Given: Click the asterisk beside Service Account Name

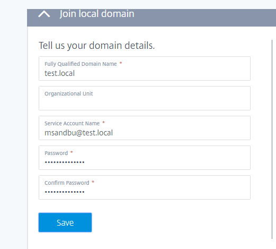Looking at the screenshot, I should coord(104,123).
